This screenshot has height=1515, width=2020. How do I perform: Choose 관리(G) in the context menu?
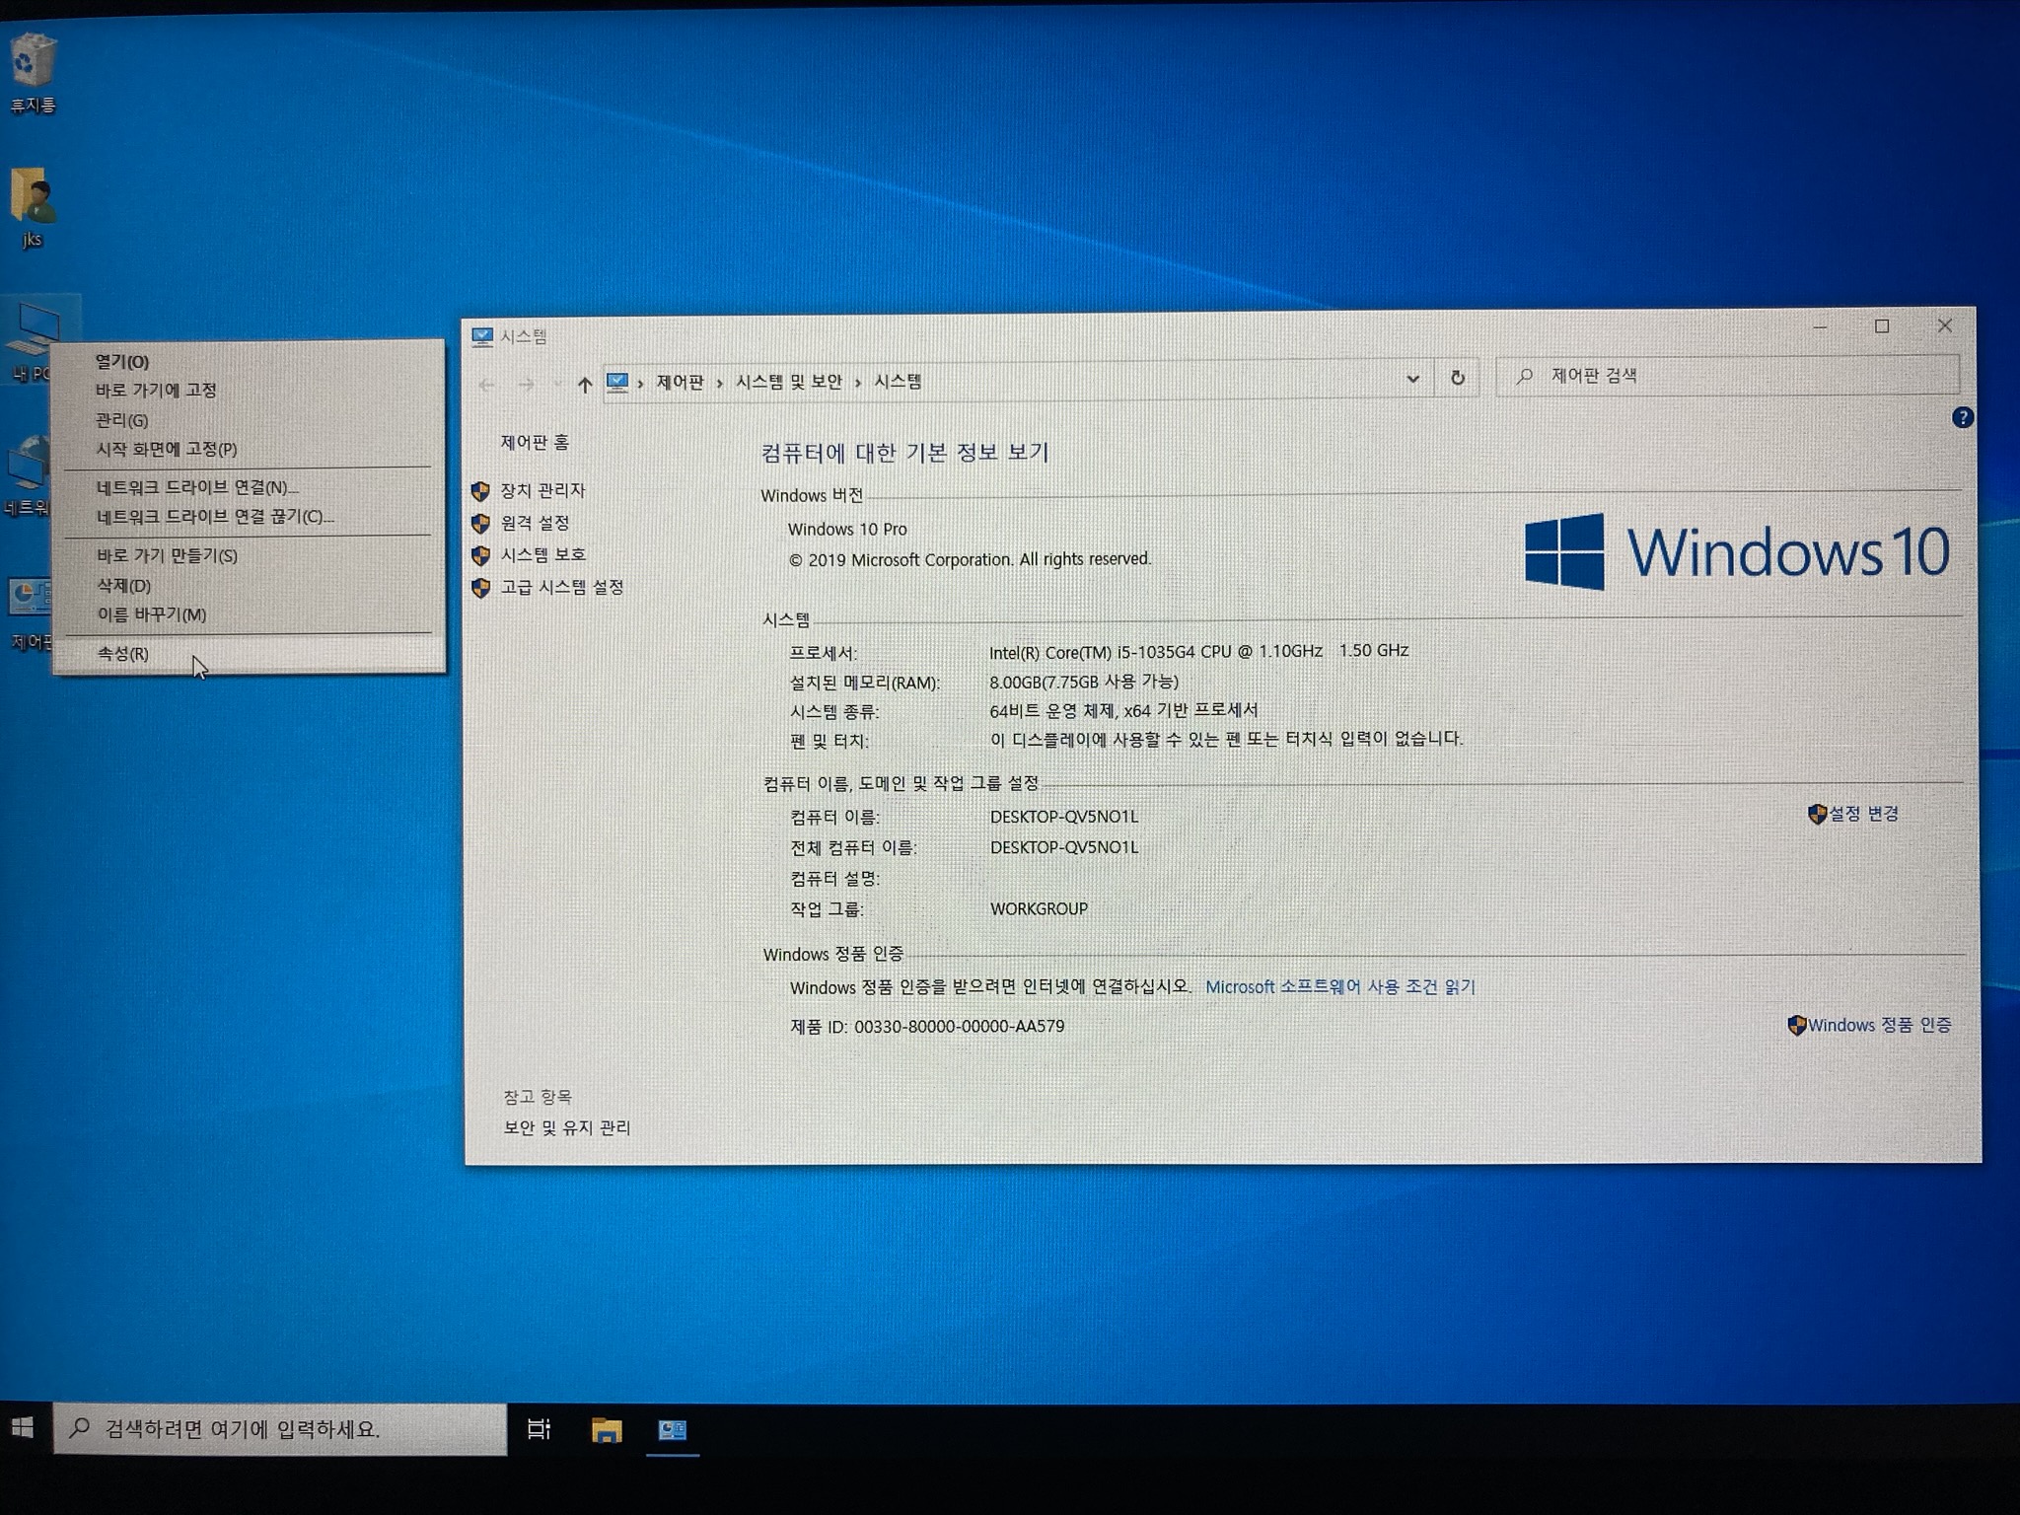click(122, 420)
